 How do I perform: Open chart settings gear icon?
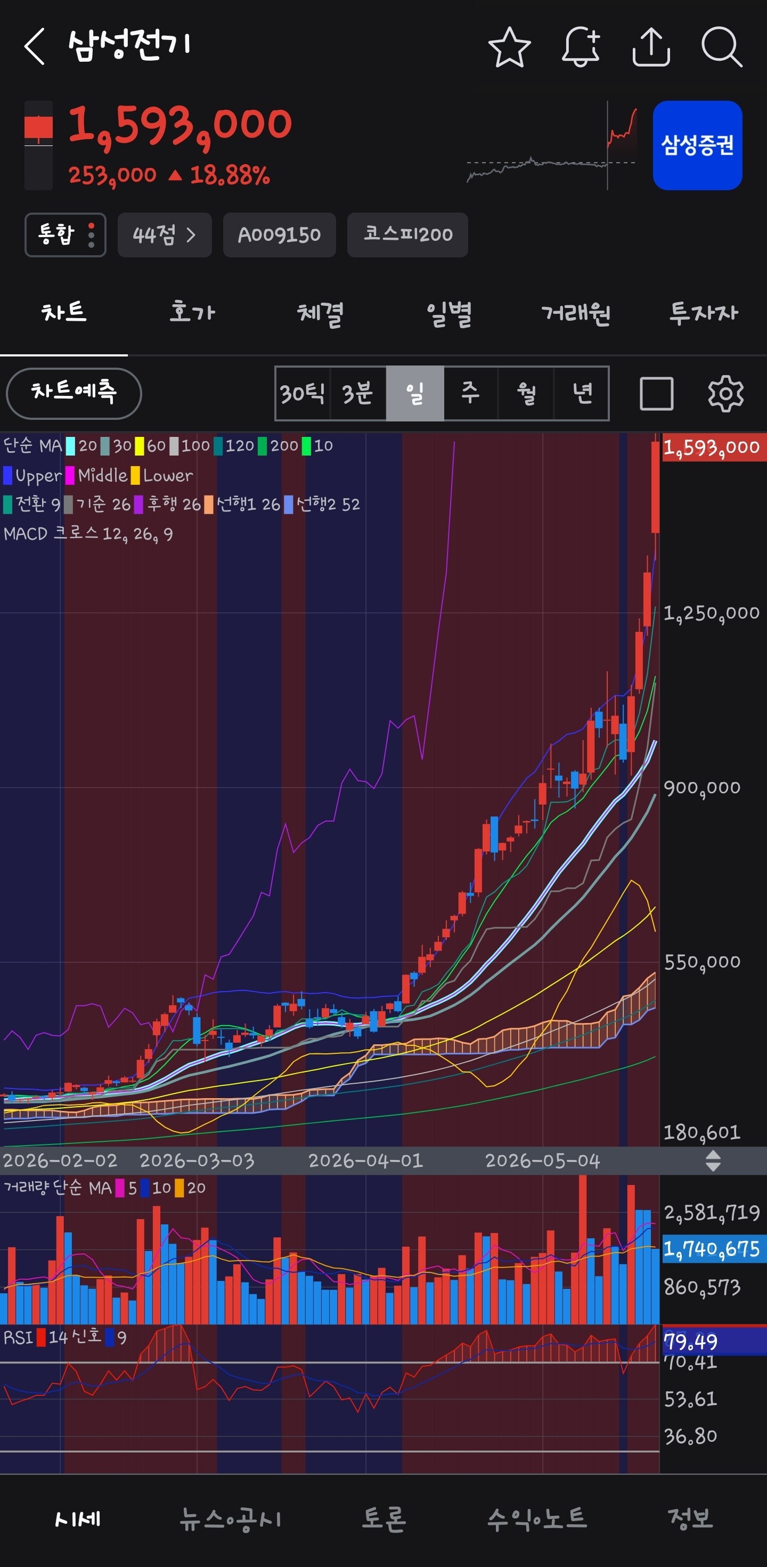click(725, 394)
